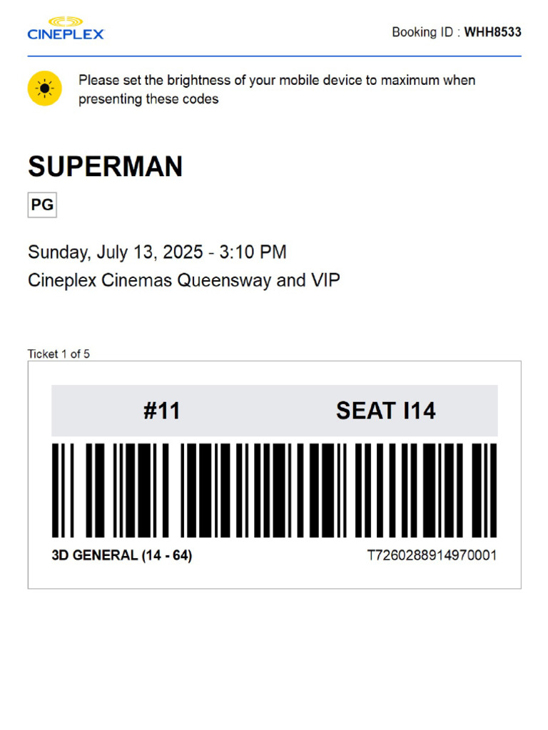Click the 3D GENERAL ticket type text

(x=96, y=555)
